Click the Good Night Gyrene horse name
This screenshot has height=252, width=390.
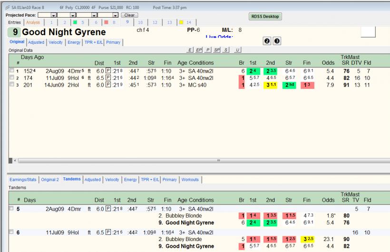(64, 32)
